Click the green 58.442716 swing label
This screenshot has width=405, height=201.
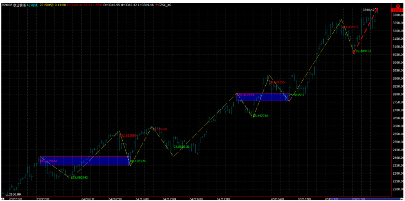coord(261,116)
